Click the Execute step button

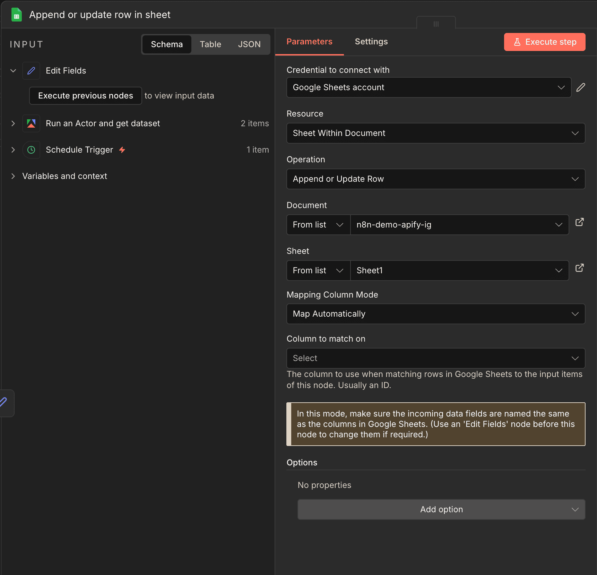[x=544, y=42]
